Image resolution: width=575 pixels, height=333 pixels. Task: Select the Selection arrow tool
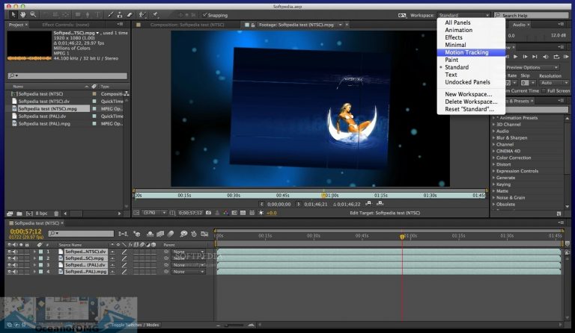13,15
